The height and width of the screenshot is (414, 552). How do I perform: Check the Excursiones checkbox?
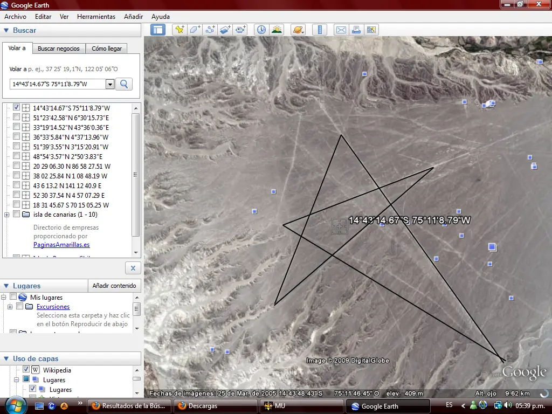tap(20, 306)
